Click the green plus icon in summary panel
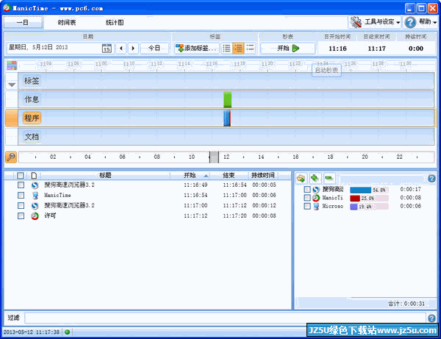 coord(315,178)
